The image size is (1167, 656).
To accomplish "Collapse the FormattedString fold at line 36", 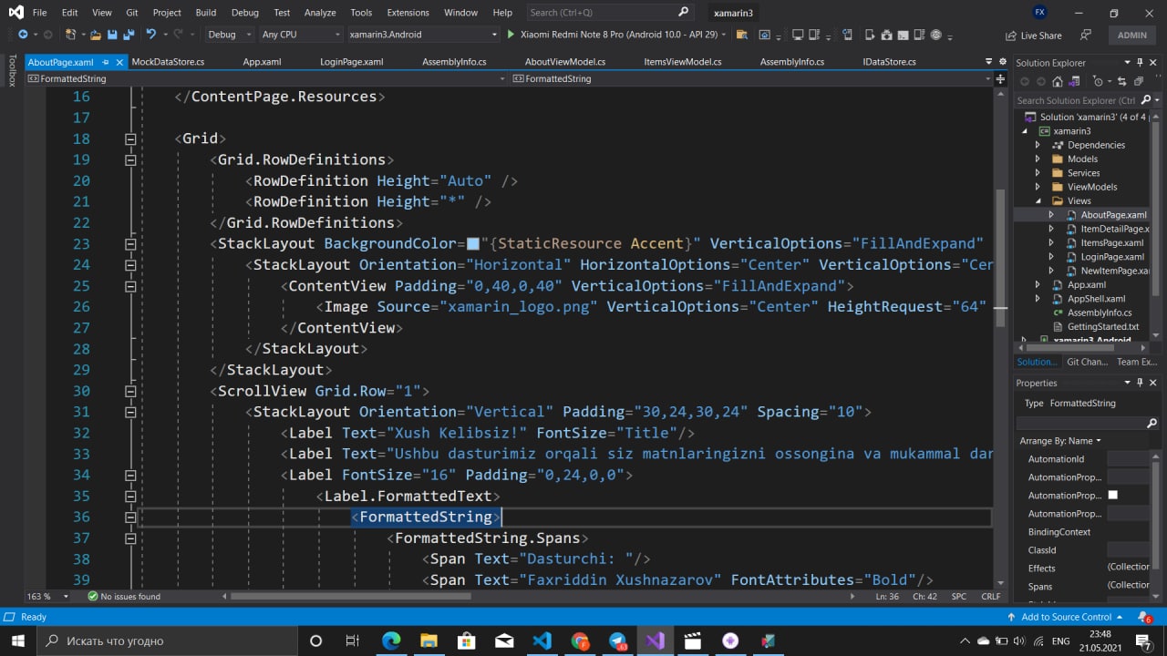I will (130, 518).
